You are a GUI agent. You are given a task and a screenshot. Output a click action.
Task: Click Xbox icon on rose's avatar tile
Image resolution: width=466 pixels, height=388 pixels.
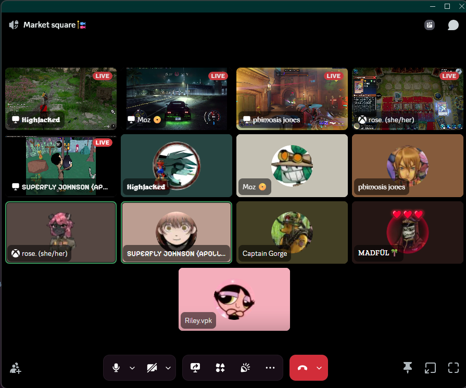(16, 253)
